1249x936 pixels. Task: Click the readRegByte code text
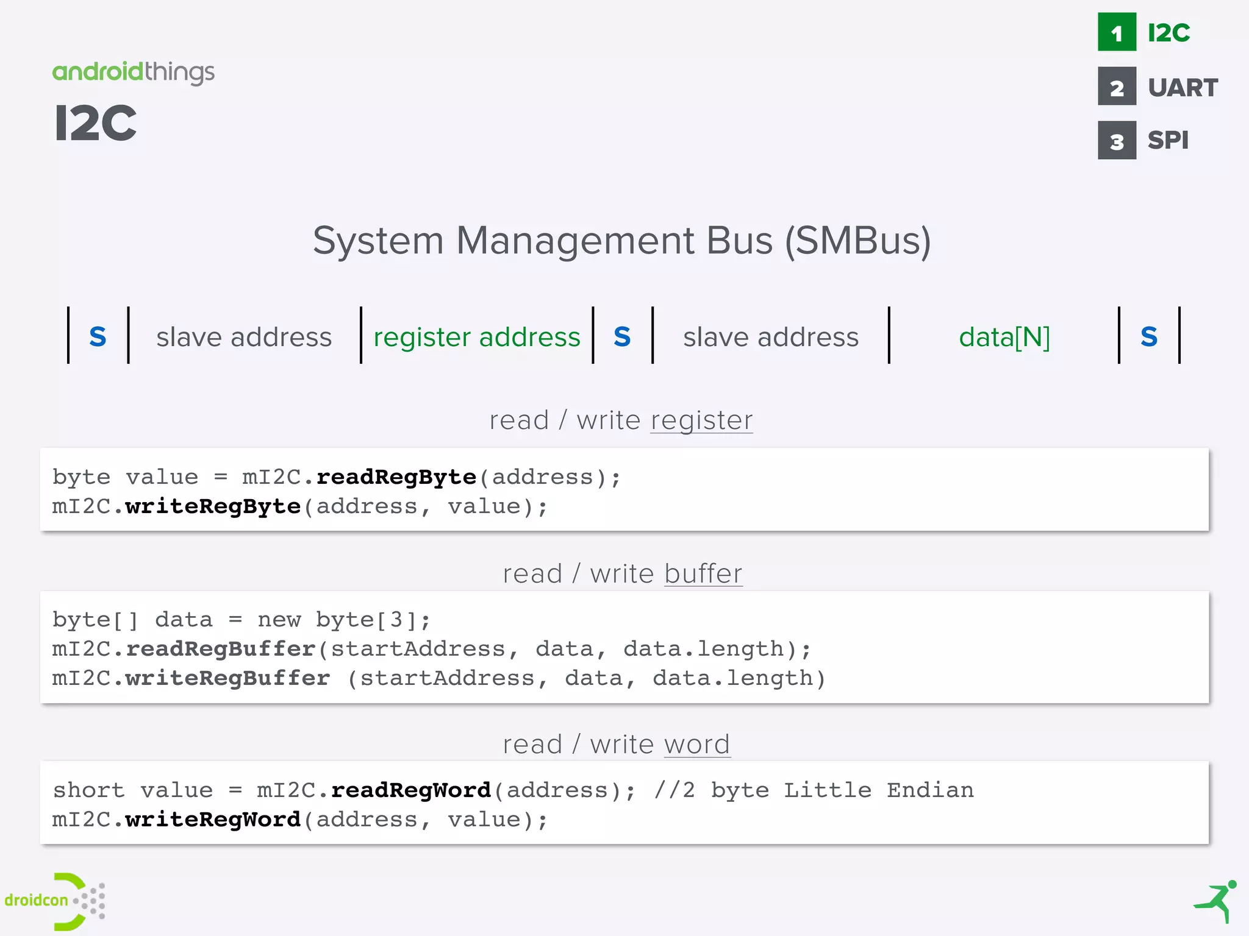click(396, 477)
